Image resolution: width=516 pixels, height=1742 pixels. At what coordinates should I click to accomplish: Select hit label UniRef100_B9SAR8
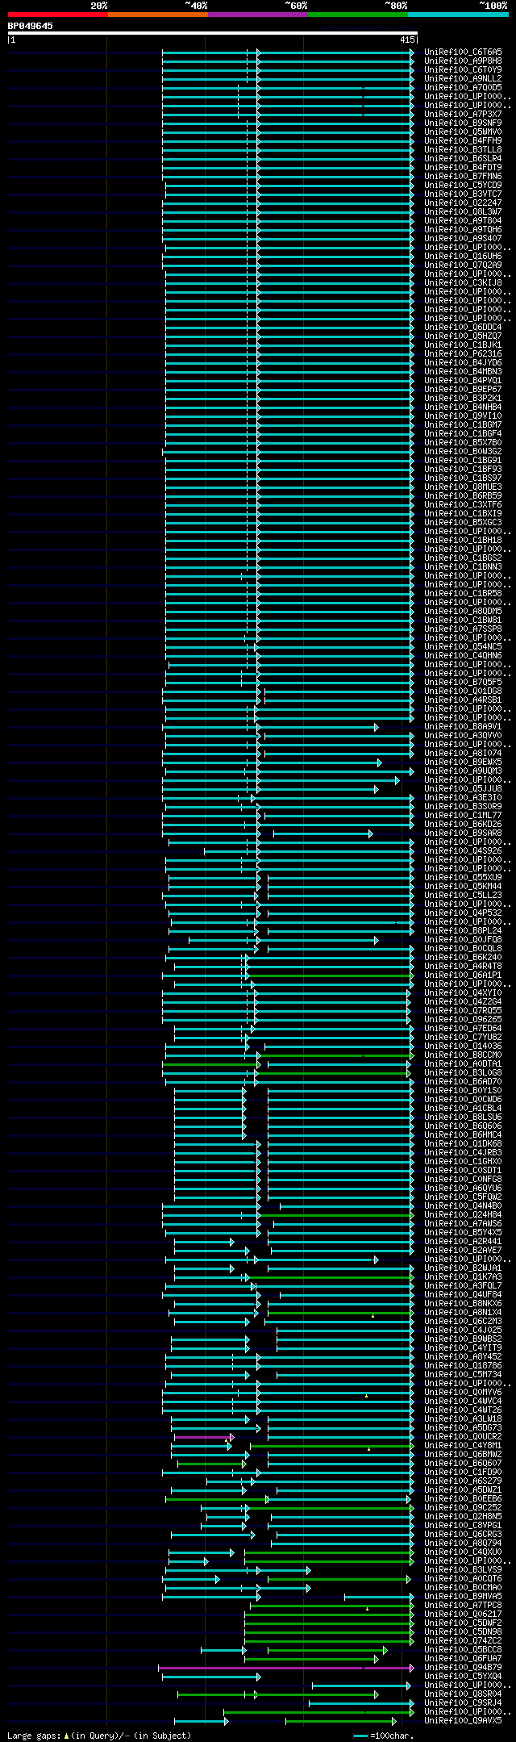coord(463,833)
